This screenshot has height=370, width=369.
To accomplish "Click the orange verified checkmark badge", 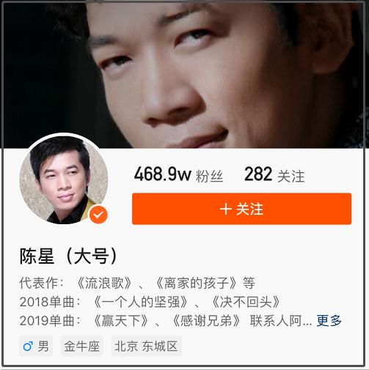I will tap(98, 215).
